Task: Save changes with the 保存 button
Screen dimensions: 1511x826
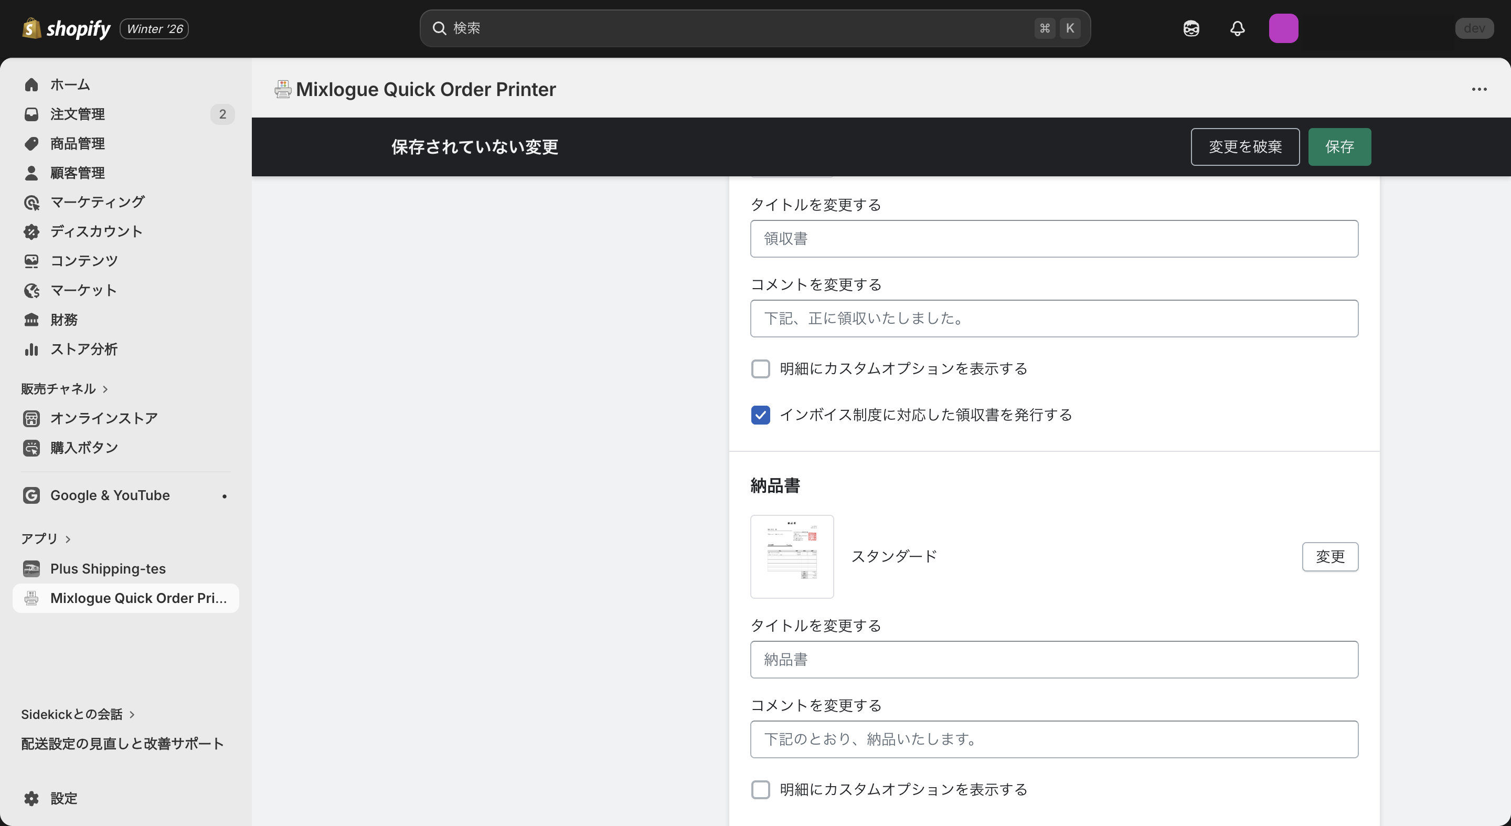Action: point(1339,146)
